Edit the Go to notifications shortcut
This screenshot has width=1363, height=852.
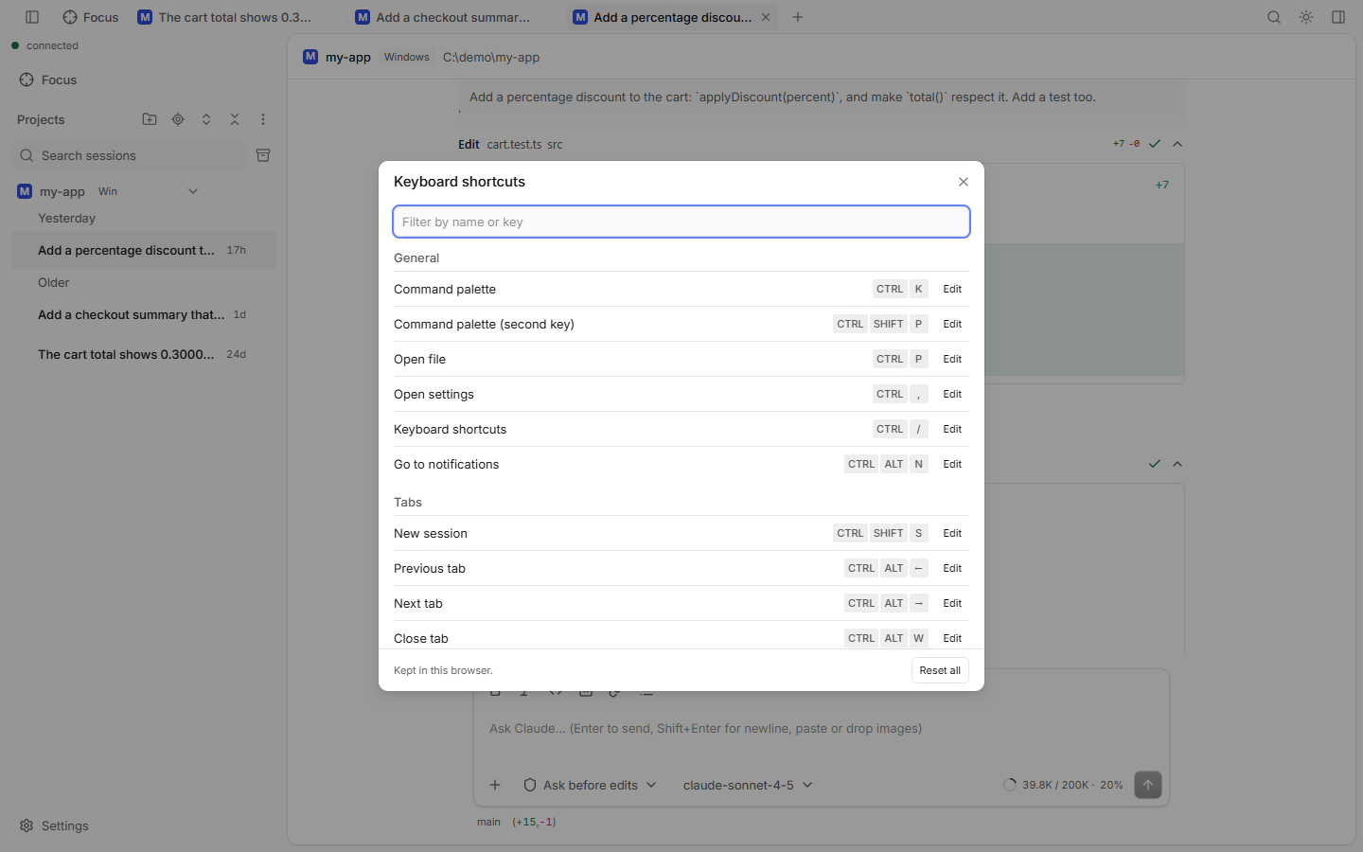(952, 464)
